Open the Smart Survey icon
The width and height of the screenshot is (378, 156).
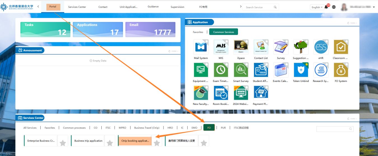(x=241, y=70)
